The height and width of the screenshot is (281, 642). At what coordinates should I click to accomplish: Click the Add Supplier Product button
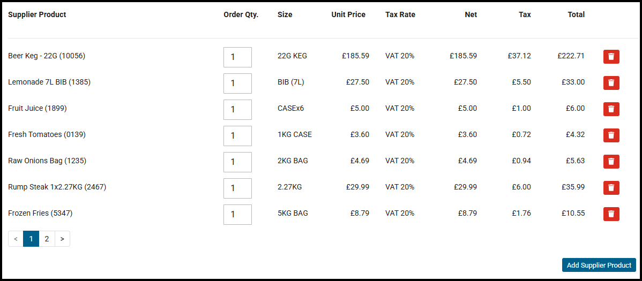[x=599, y=265]
